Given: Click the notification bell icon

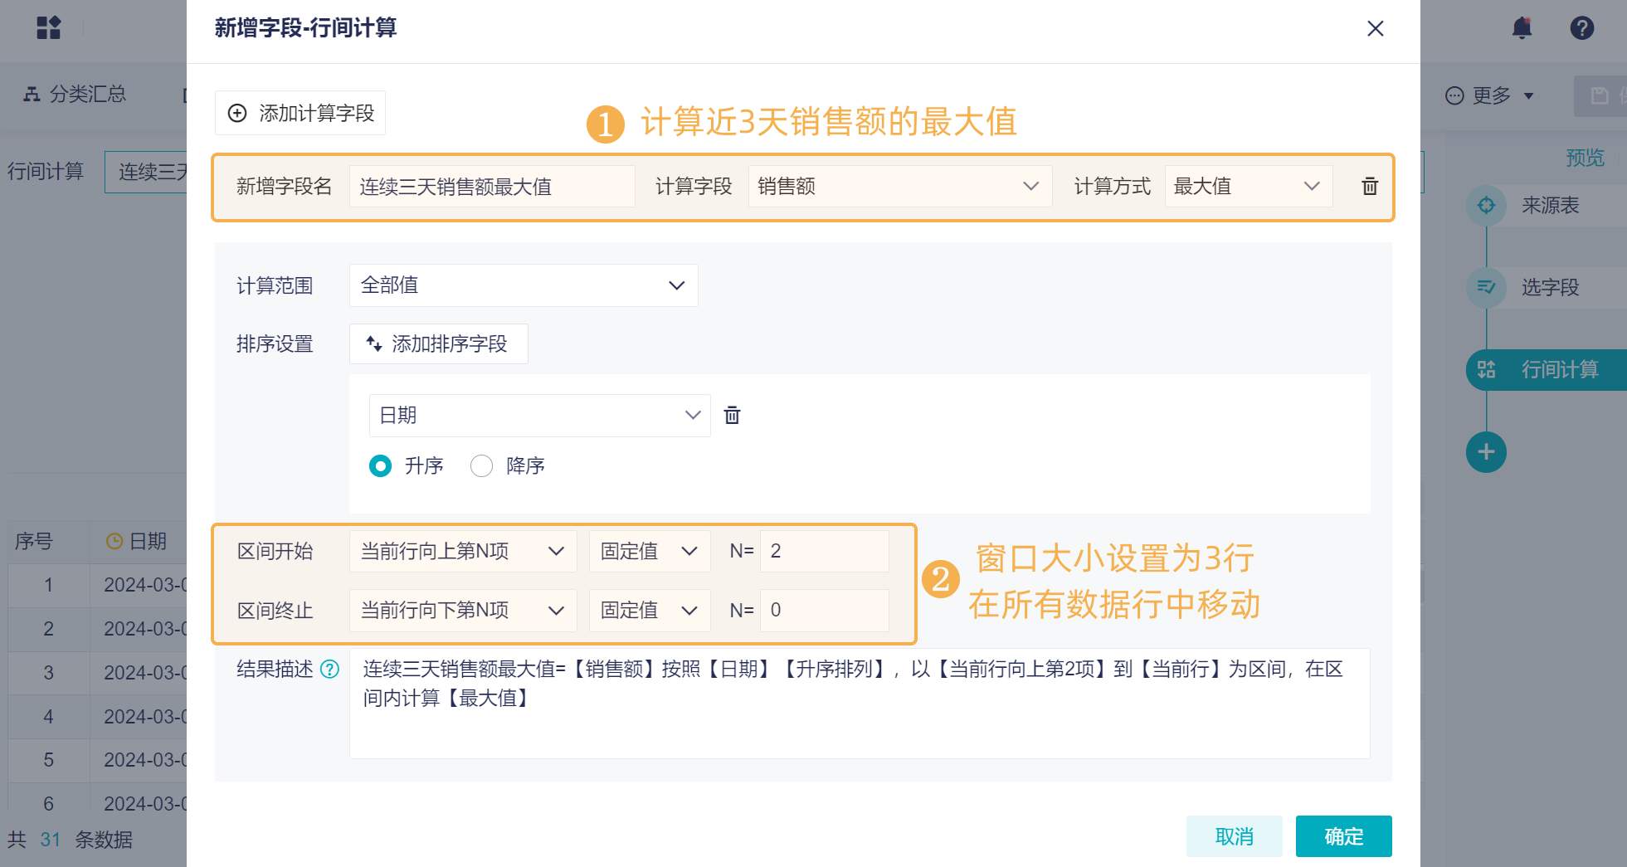Looking at the screenshot, I should click(1522, 28).
